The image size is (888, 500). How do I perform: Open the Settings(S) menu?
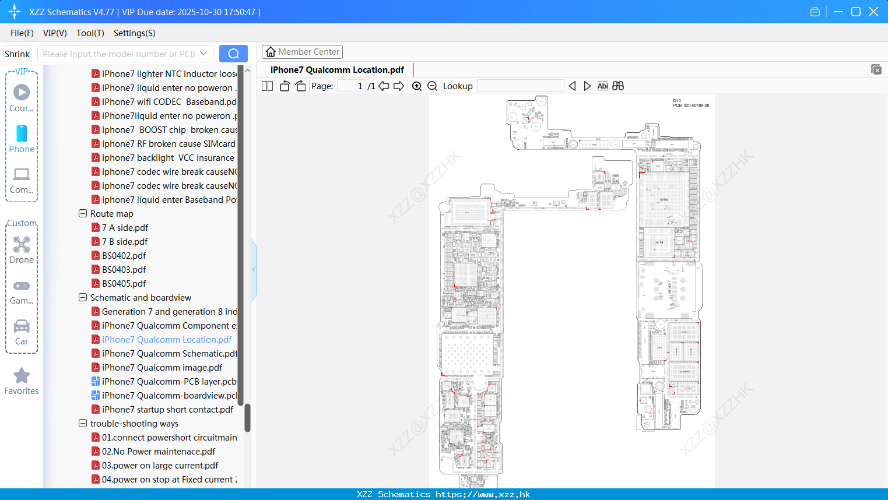click(135, 33)
